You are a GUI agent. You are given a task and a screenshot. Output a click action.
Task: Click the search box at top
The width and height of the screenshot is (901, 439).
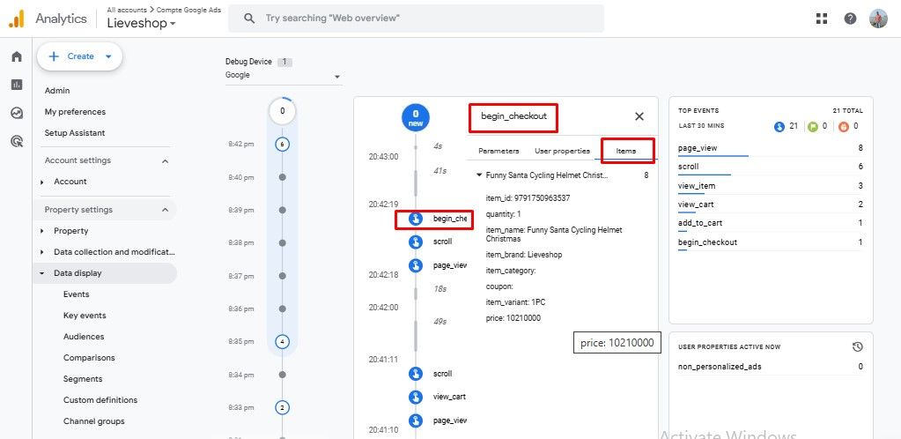click(416, 19)
